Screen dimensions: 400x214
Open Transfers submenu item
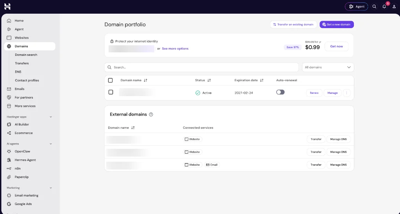click(22, 63)
